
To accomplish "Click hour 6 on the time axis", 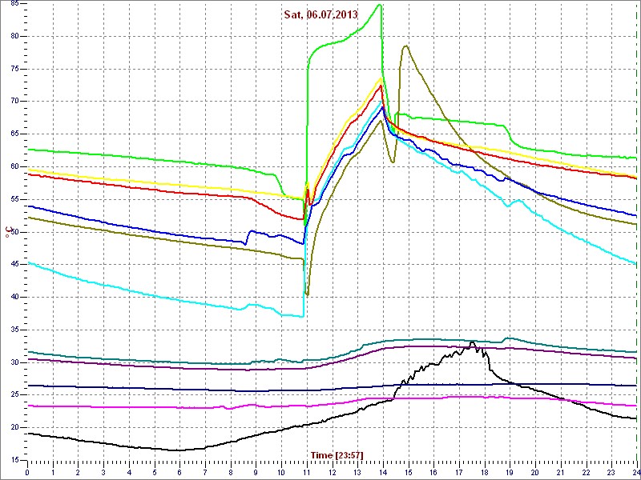I will (x=179, y=472).
